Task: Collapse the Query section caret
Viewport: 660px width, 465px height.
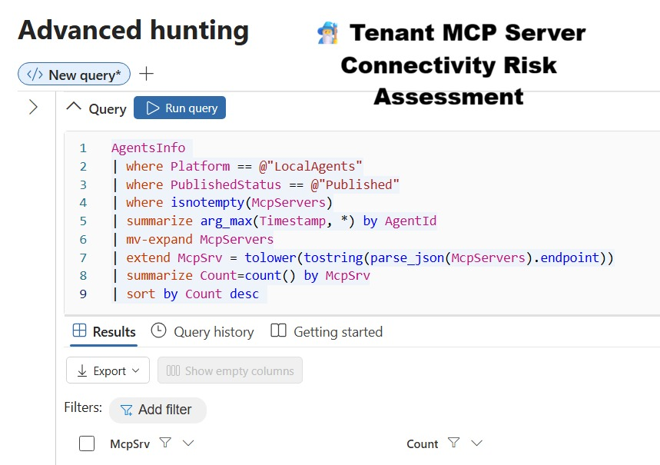Action: click(74, 106)
